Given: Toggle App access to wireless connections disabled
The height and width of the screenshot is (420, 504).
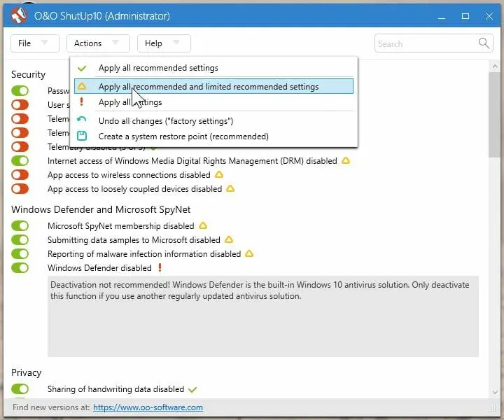Looking at the screenshot, I should (20, 175).
